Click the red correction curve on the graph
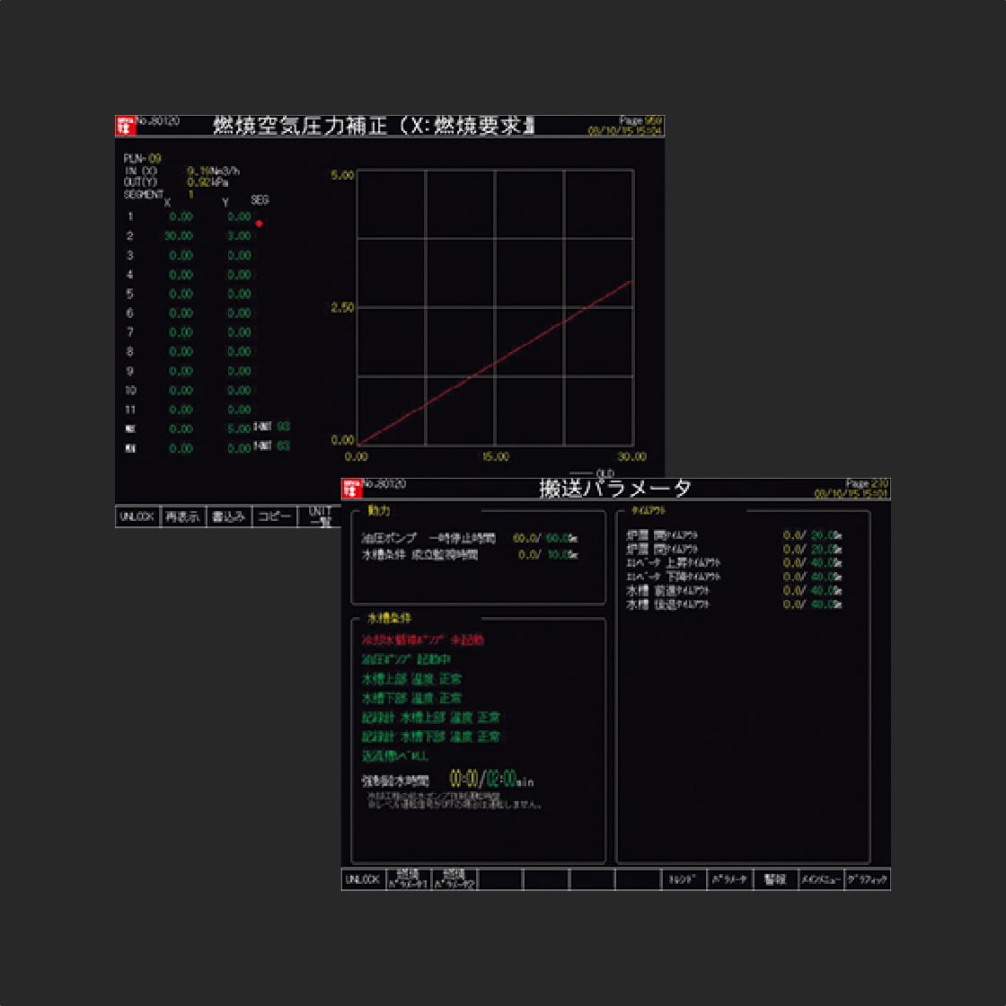The height and width of the screenshot is (1006, 1006). [x=494, y=363]
